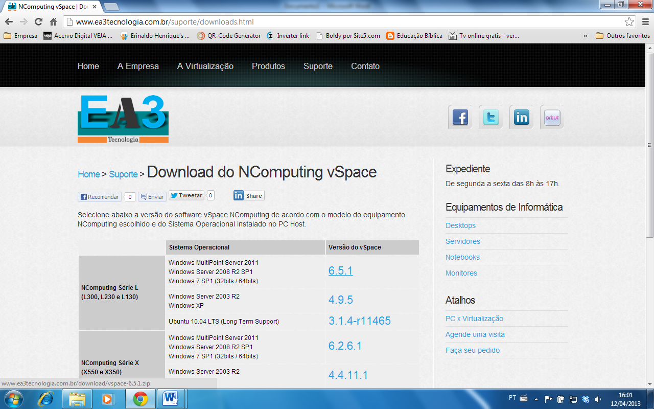Open the LinkedIn social icon
Viewport: 654px width, 409px height.
point(521,118)
